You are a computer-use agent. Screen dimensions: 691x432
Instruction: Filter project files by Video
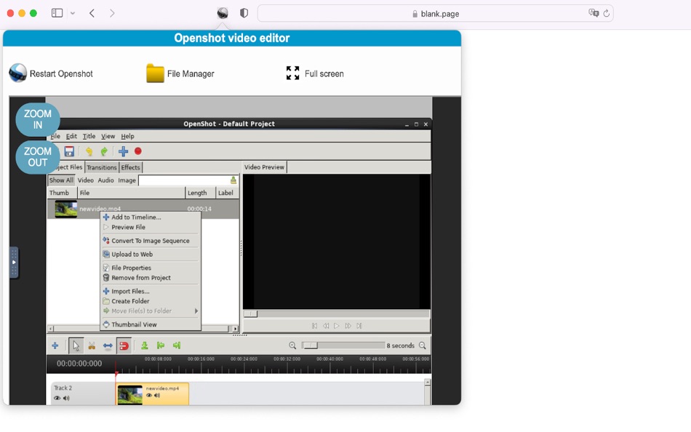click(86, 180)
